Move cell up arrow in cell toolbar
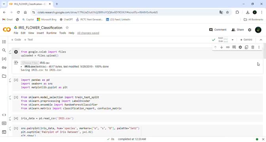Screen dimensions: 266x142 215,47
